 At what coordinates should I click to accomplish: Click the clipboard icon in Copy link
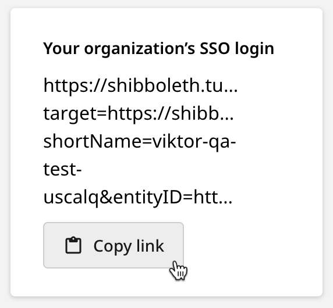pos(73,245)
